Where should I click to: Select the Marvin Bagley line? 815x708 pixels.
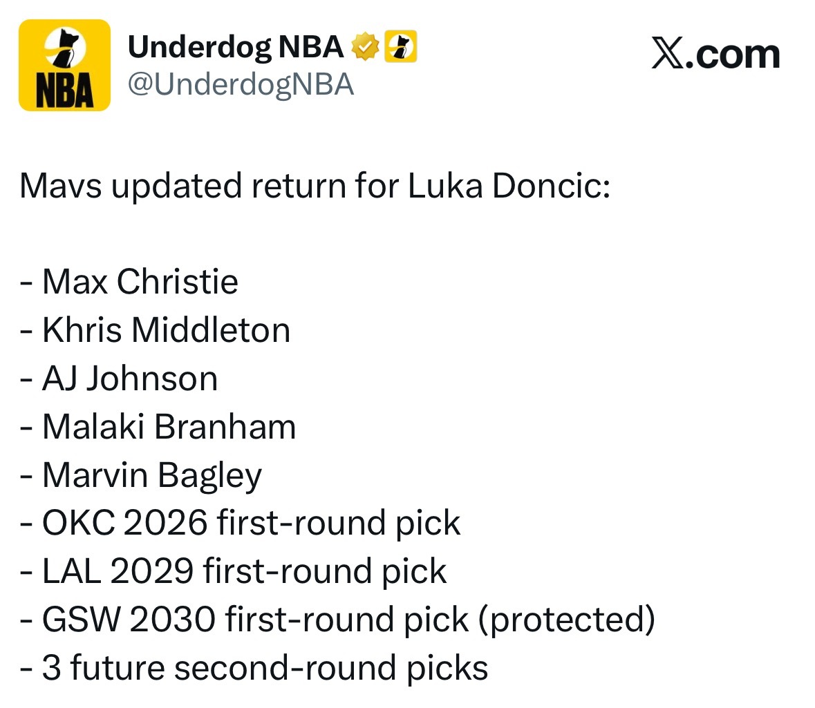coord(141,476)
